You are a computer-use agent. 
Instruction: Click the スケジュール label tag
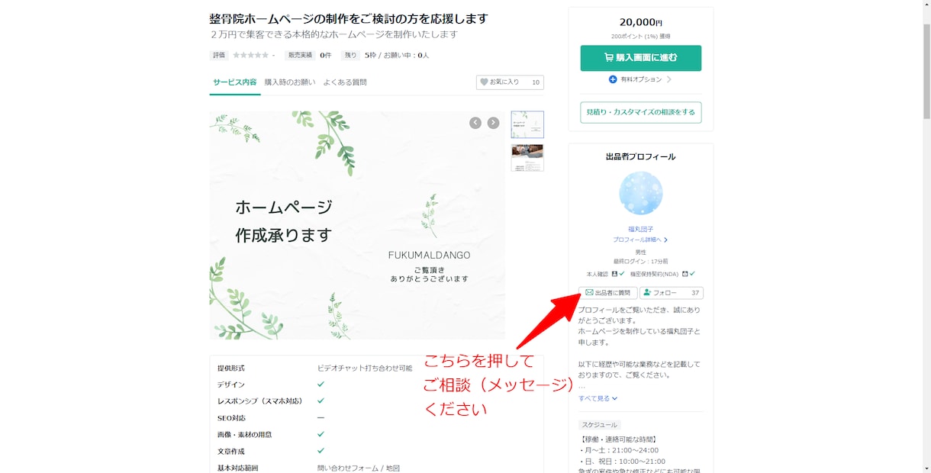coord(600,425)
